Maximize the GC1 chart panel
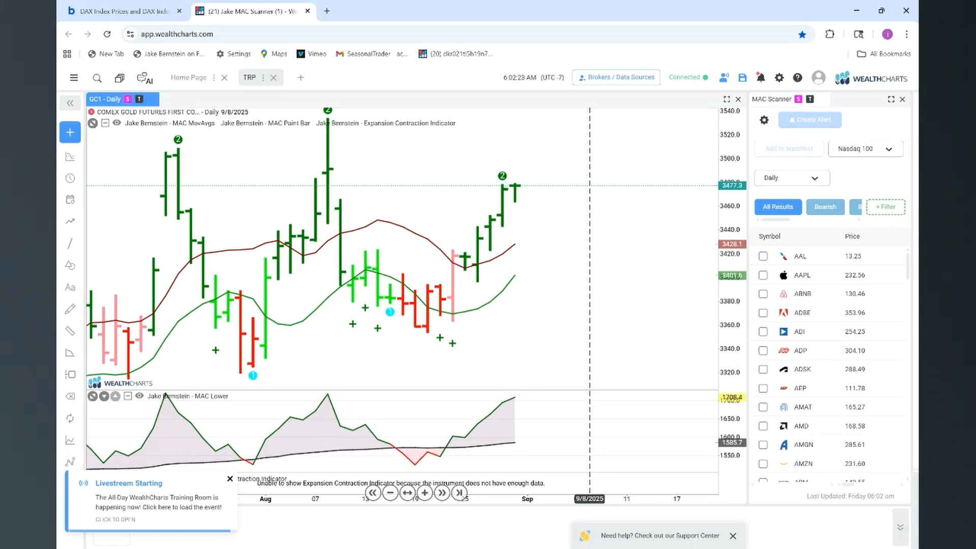Image resolution: width=976 pixels, height=549 pixels. tap(727, 99)
